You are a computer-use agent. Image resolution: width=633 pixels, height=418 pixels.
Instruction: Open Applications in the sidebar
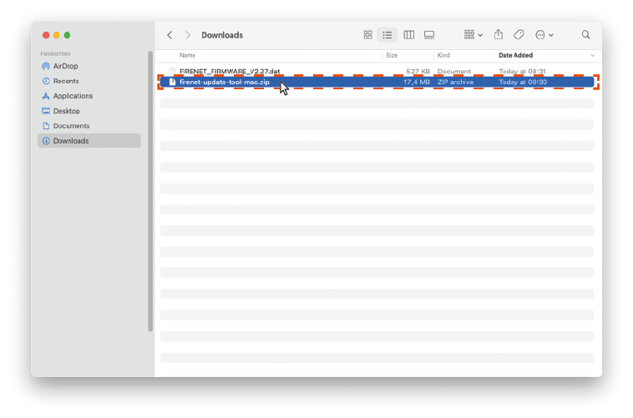(x=89, y=96)
